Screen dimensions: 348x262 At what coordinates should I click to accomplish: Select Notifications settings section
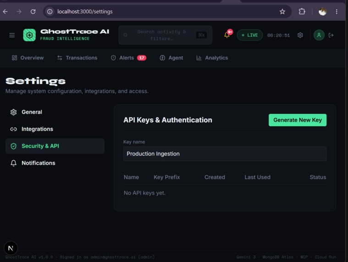coord(55,163)
